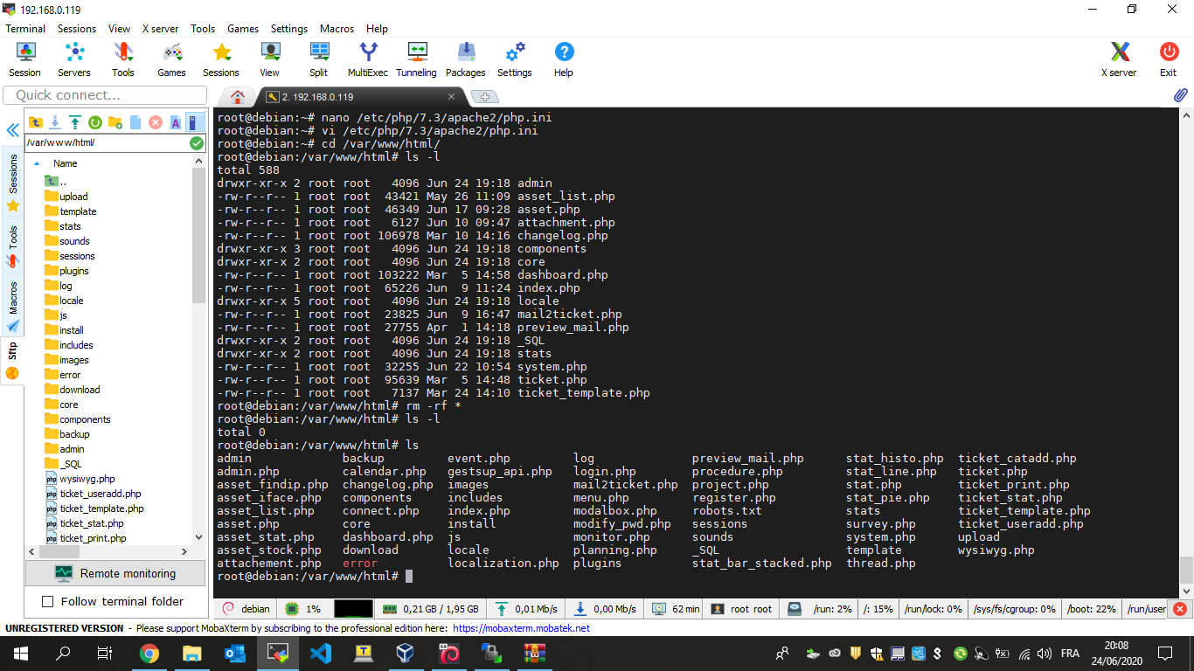Open the Packages icon
The height and width of the screenshot is (671, 1194).
[466, 59]
